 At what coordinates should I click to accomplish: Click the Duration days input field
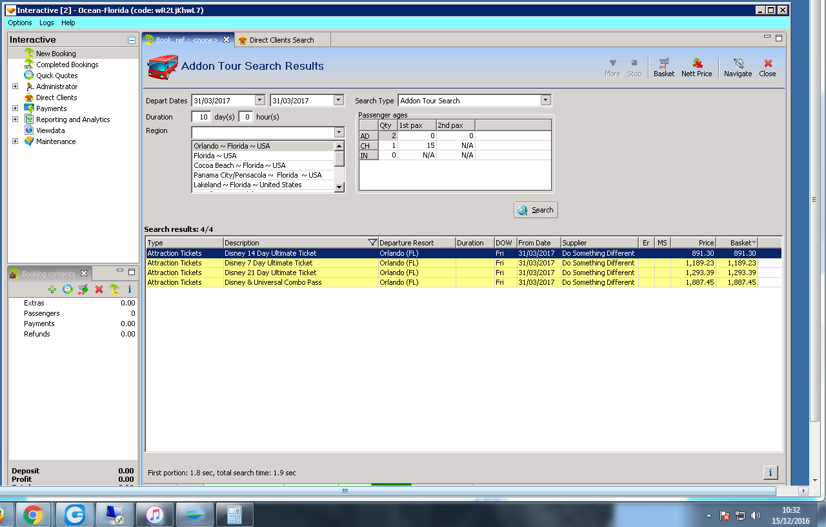201,117
